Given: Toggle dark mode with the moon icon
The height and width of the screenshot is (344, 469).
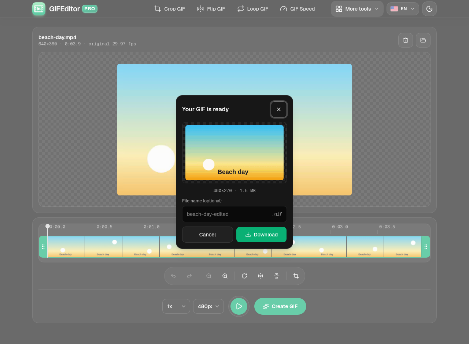Looking at the screenshot, I should point(429,9).
